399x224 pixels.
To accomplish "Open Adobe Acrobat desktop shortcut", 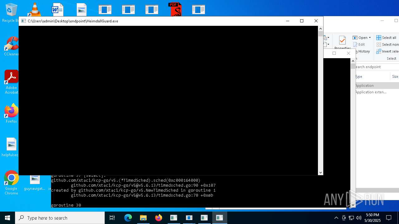I will click(x=11, y=82).
